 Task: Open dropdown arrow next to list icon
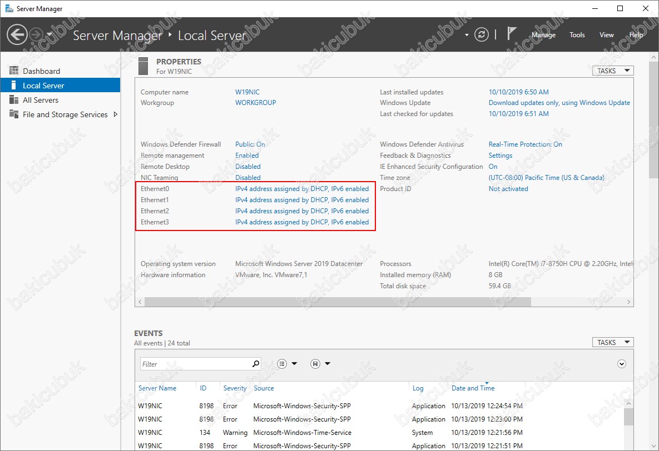pos(295,364)
